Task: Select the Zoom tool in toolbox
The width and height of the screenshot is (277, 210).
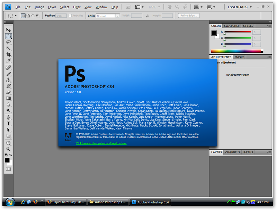Action: point(8,149)
